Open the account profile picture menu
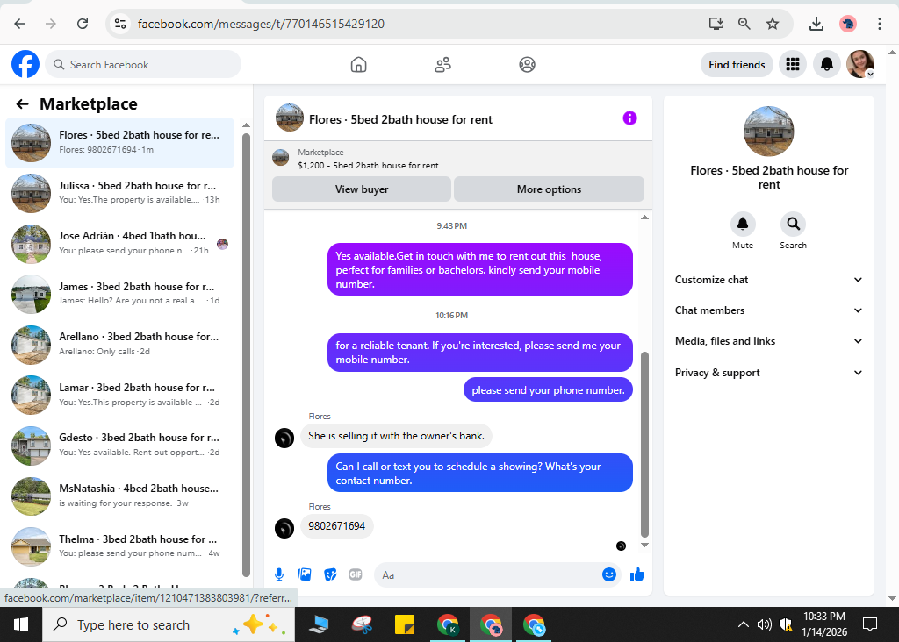The width and height of the screenshot is (899, 642). point(860,64)
